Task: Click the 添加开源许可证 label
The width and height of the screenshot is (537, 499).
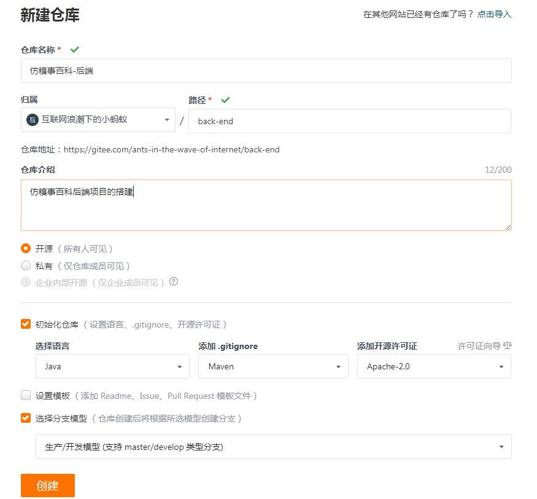Action: [x=387, y=346]
